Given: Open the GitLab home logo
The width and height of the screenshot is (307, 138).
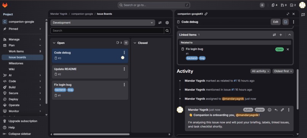Looking at the screenshot, I should pos(5,5).
